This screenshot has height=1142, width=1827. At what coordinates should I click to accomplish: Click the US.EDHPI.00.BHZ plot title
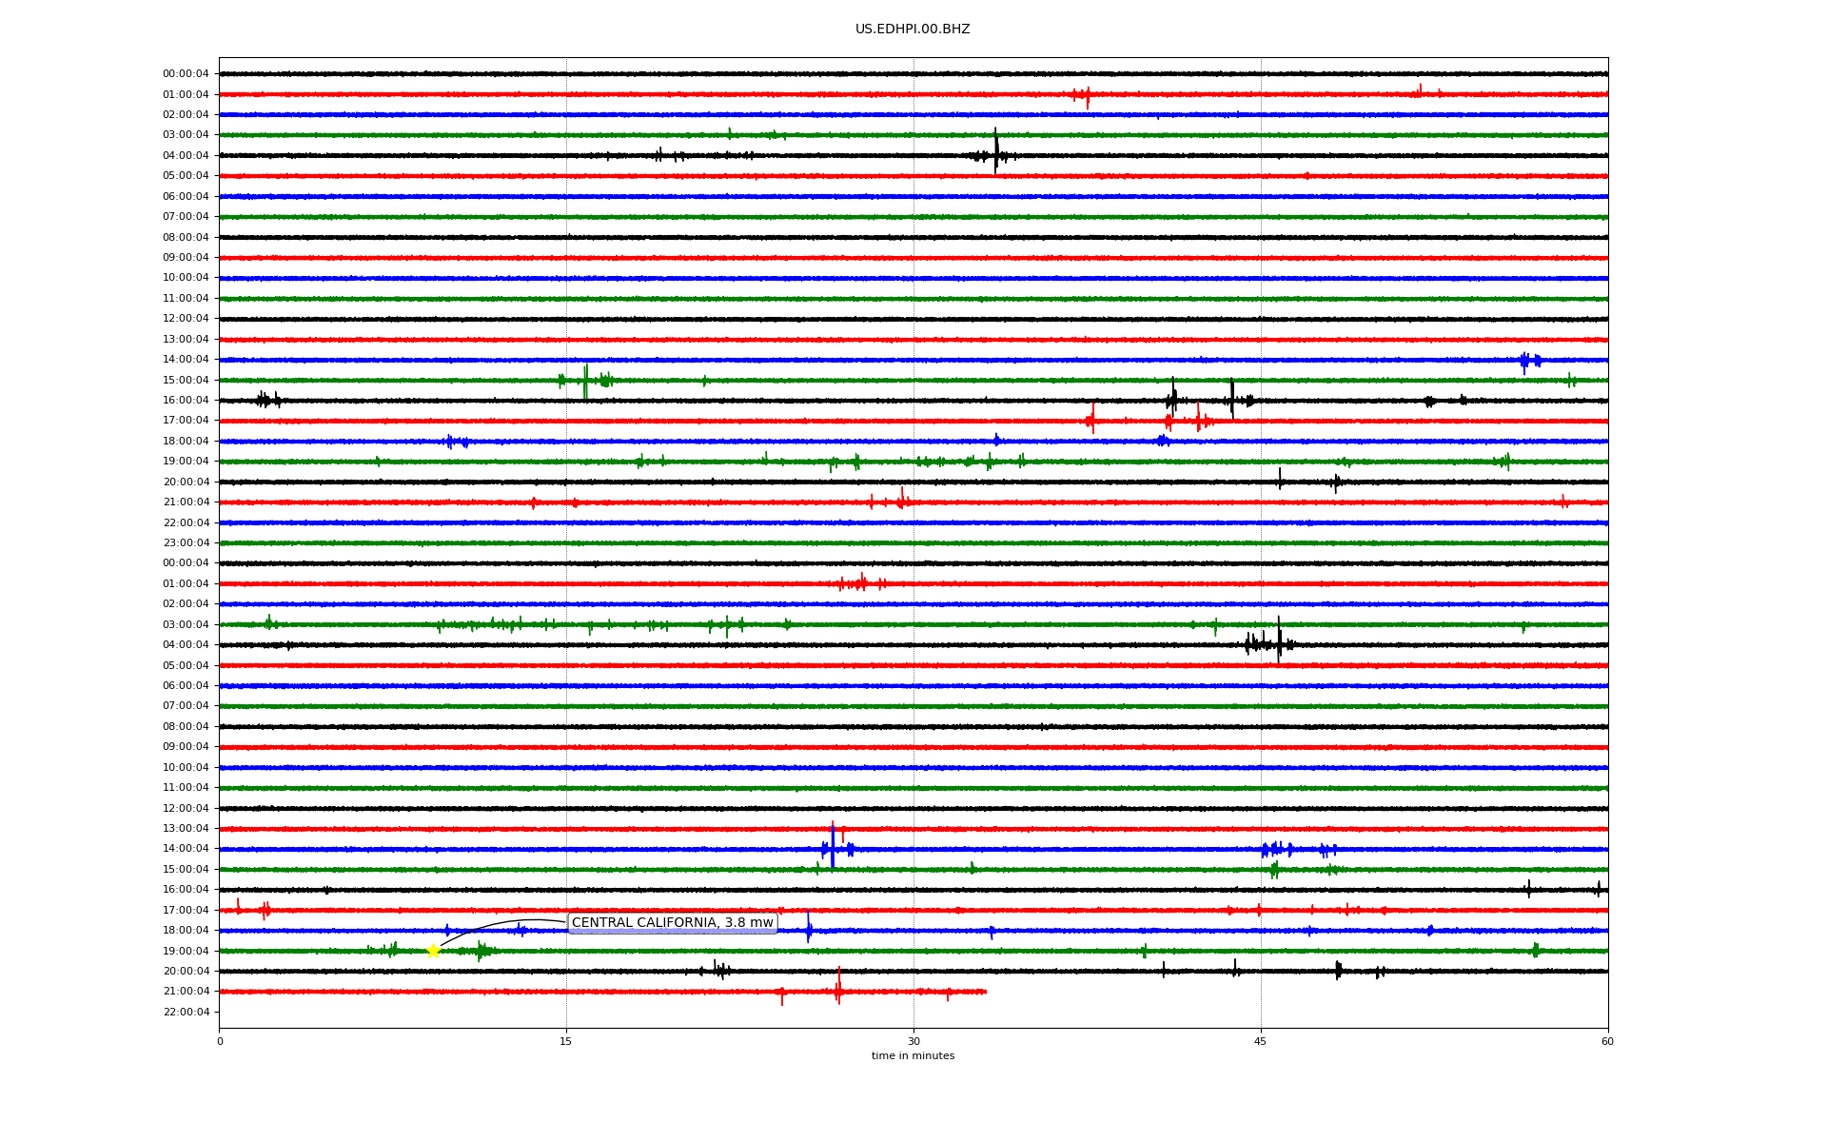click(x=913, y=30)
